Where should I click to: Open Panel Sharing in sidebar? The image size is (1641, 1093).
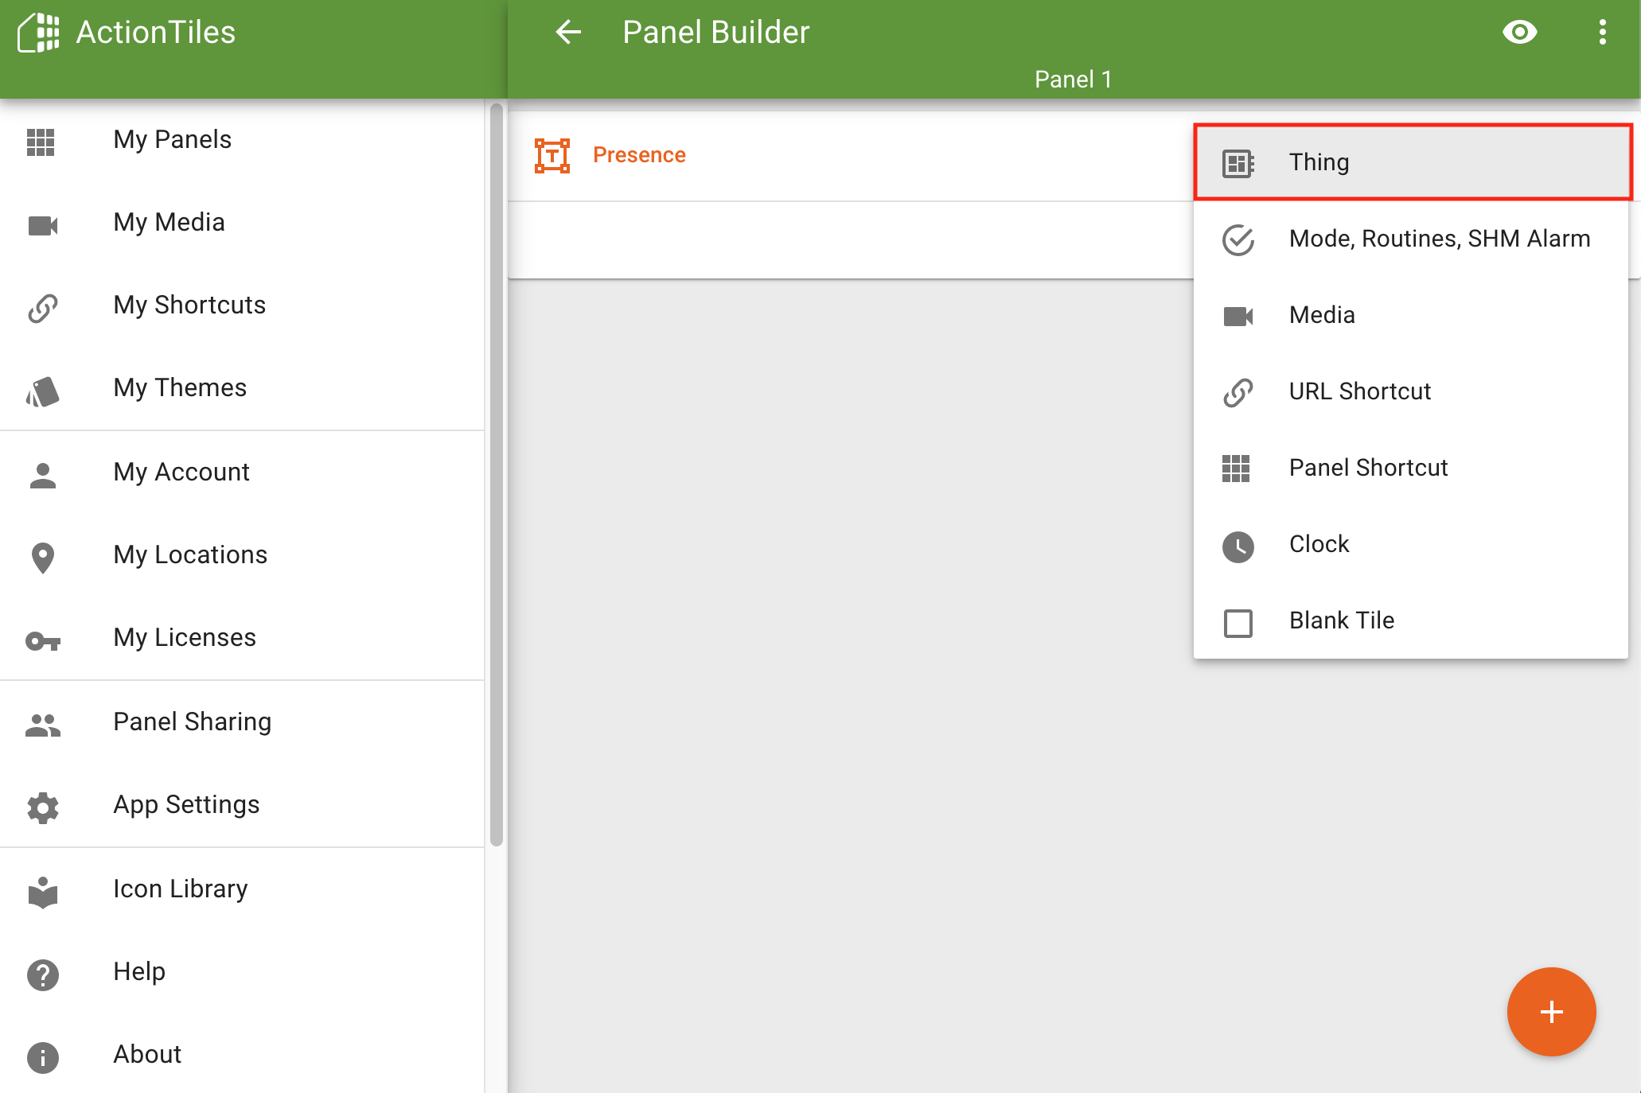click(242, 722)
